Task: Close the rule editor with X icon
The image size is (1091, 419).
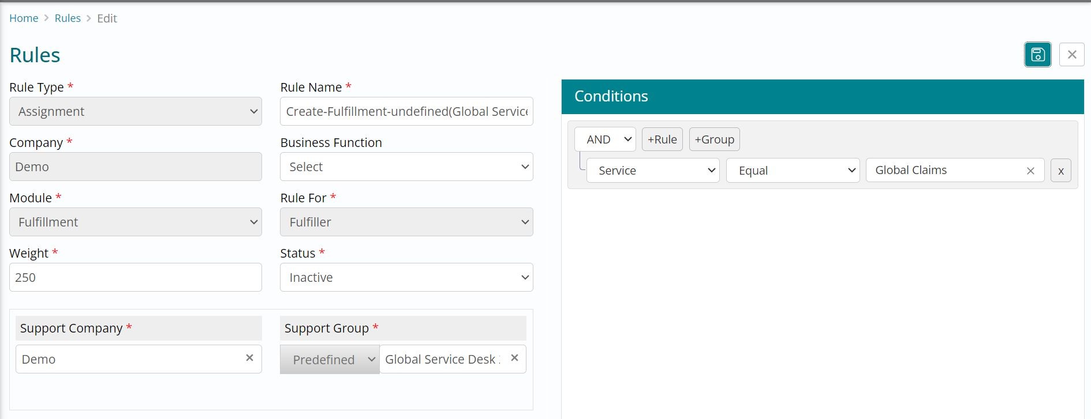Action: coord(1071,55)
